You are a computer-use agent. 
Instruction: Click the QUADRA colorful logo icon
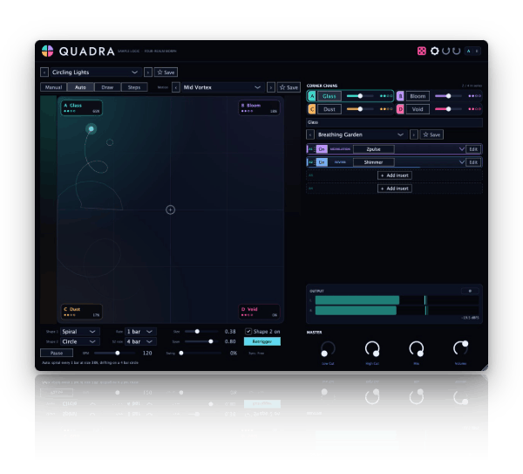(47, 52)
